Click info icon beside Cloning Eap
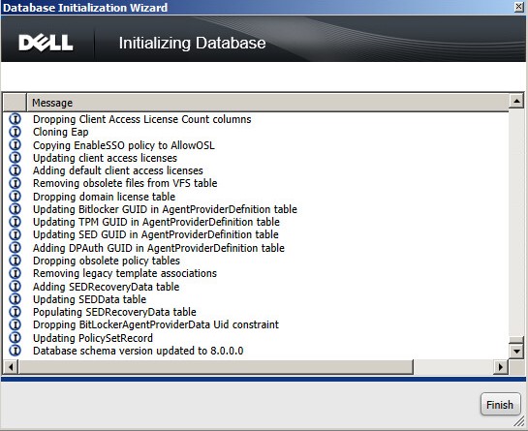 pos(15,132)
